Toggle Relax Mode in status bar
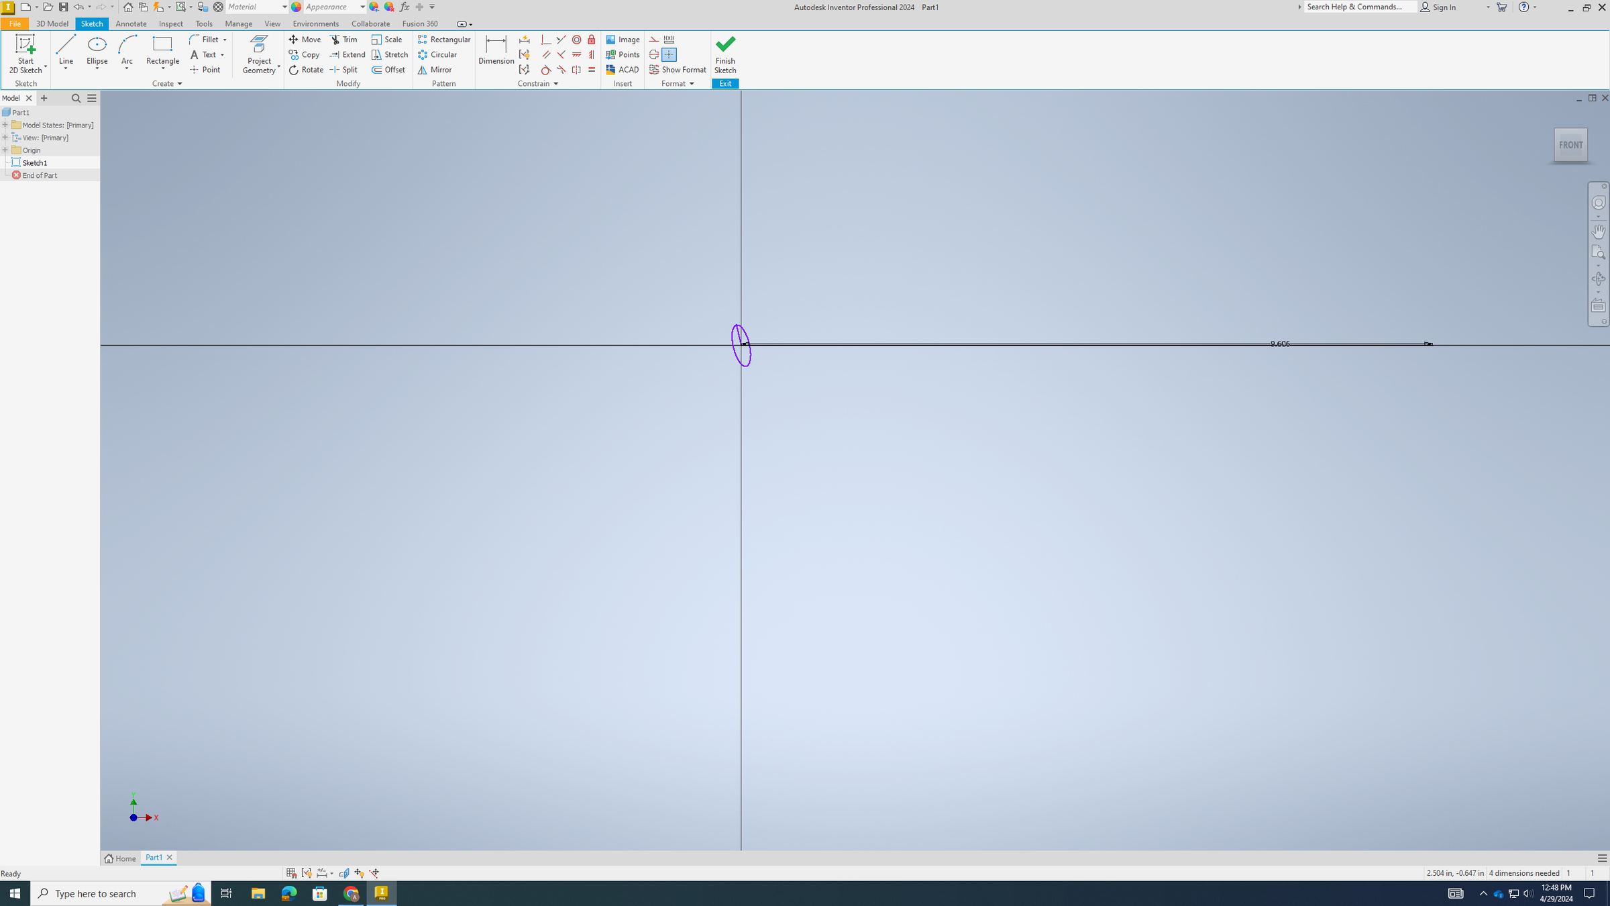 pyautogui.click(x=374, y=873)
